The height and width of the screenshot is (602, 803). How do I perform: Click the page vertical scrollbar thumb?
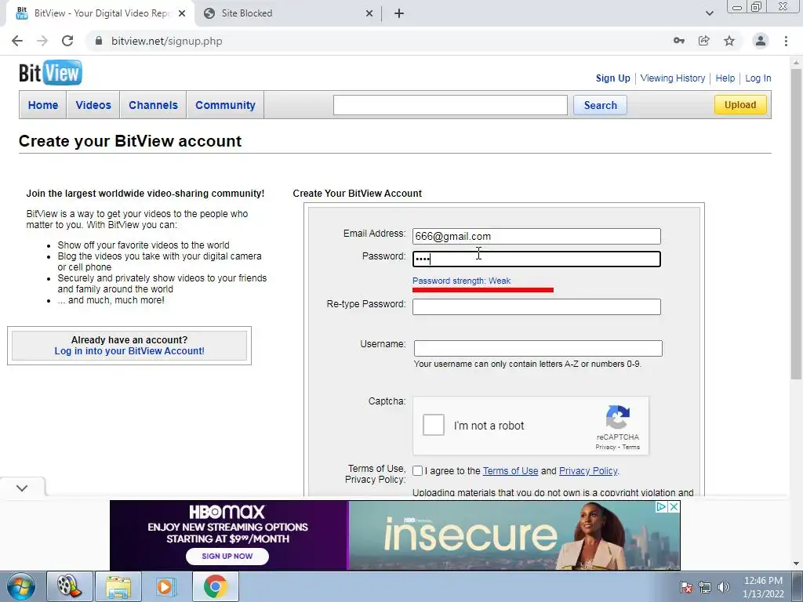point(796,223)
